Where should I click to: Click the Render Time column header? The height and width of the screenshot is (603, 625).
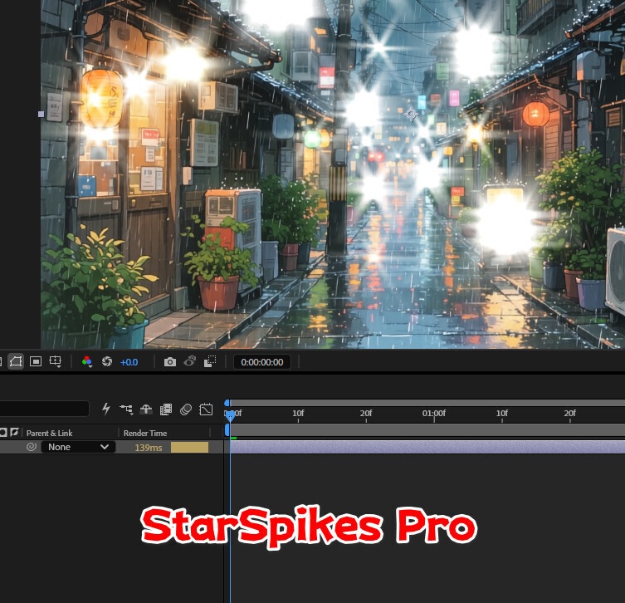click(145, 433)
